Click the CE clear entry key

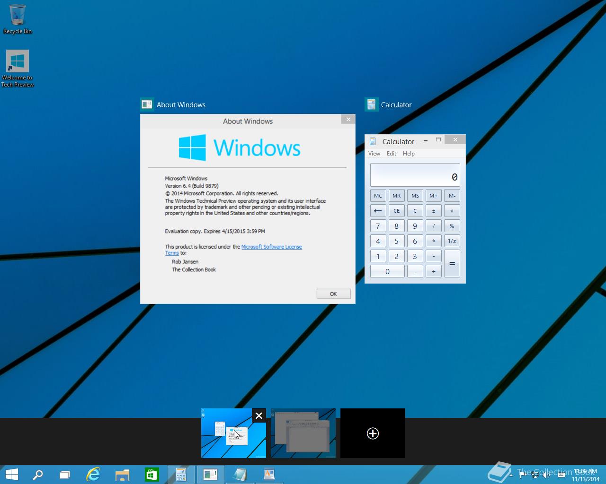tap(397, 211)
